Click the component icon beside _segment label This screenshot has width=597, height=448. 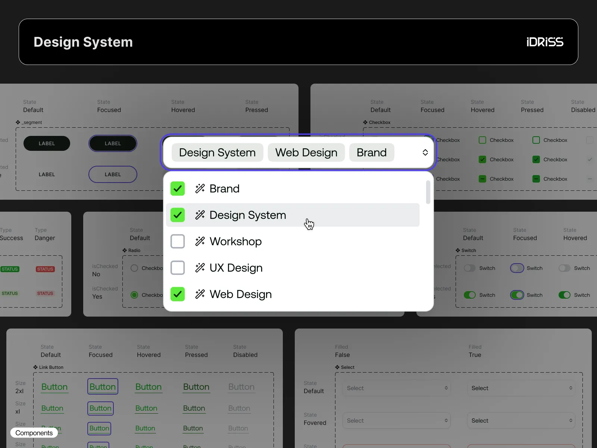point(18,122)
